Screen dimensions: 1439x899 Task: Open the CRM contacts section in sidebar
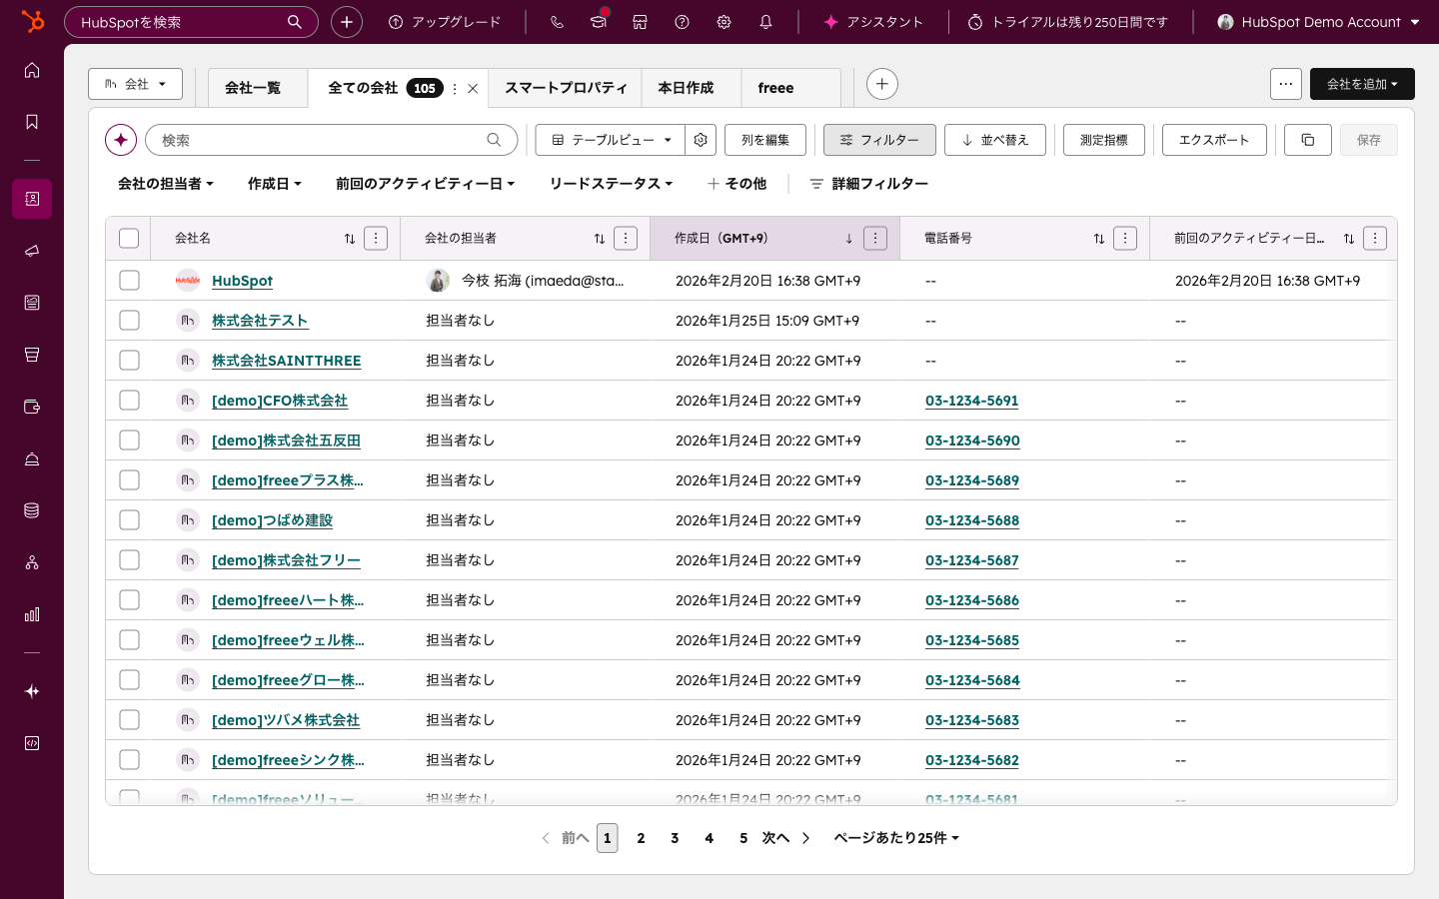31,199
